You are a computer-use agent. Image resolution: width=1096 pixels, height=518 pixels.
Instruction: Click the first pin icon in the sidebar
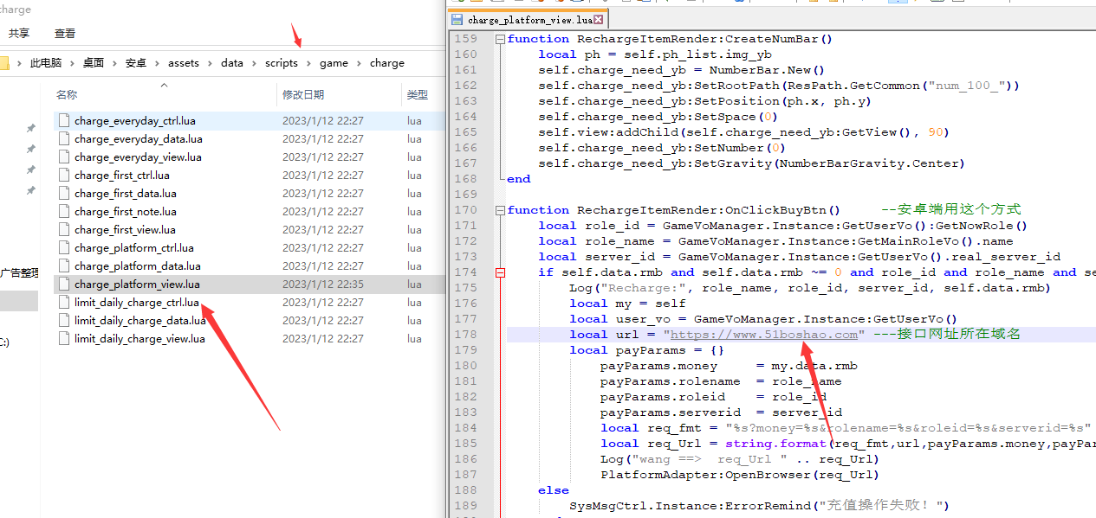(31, 128)
